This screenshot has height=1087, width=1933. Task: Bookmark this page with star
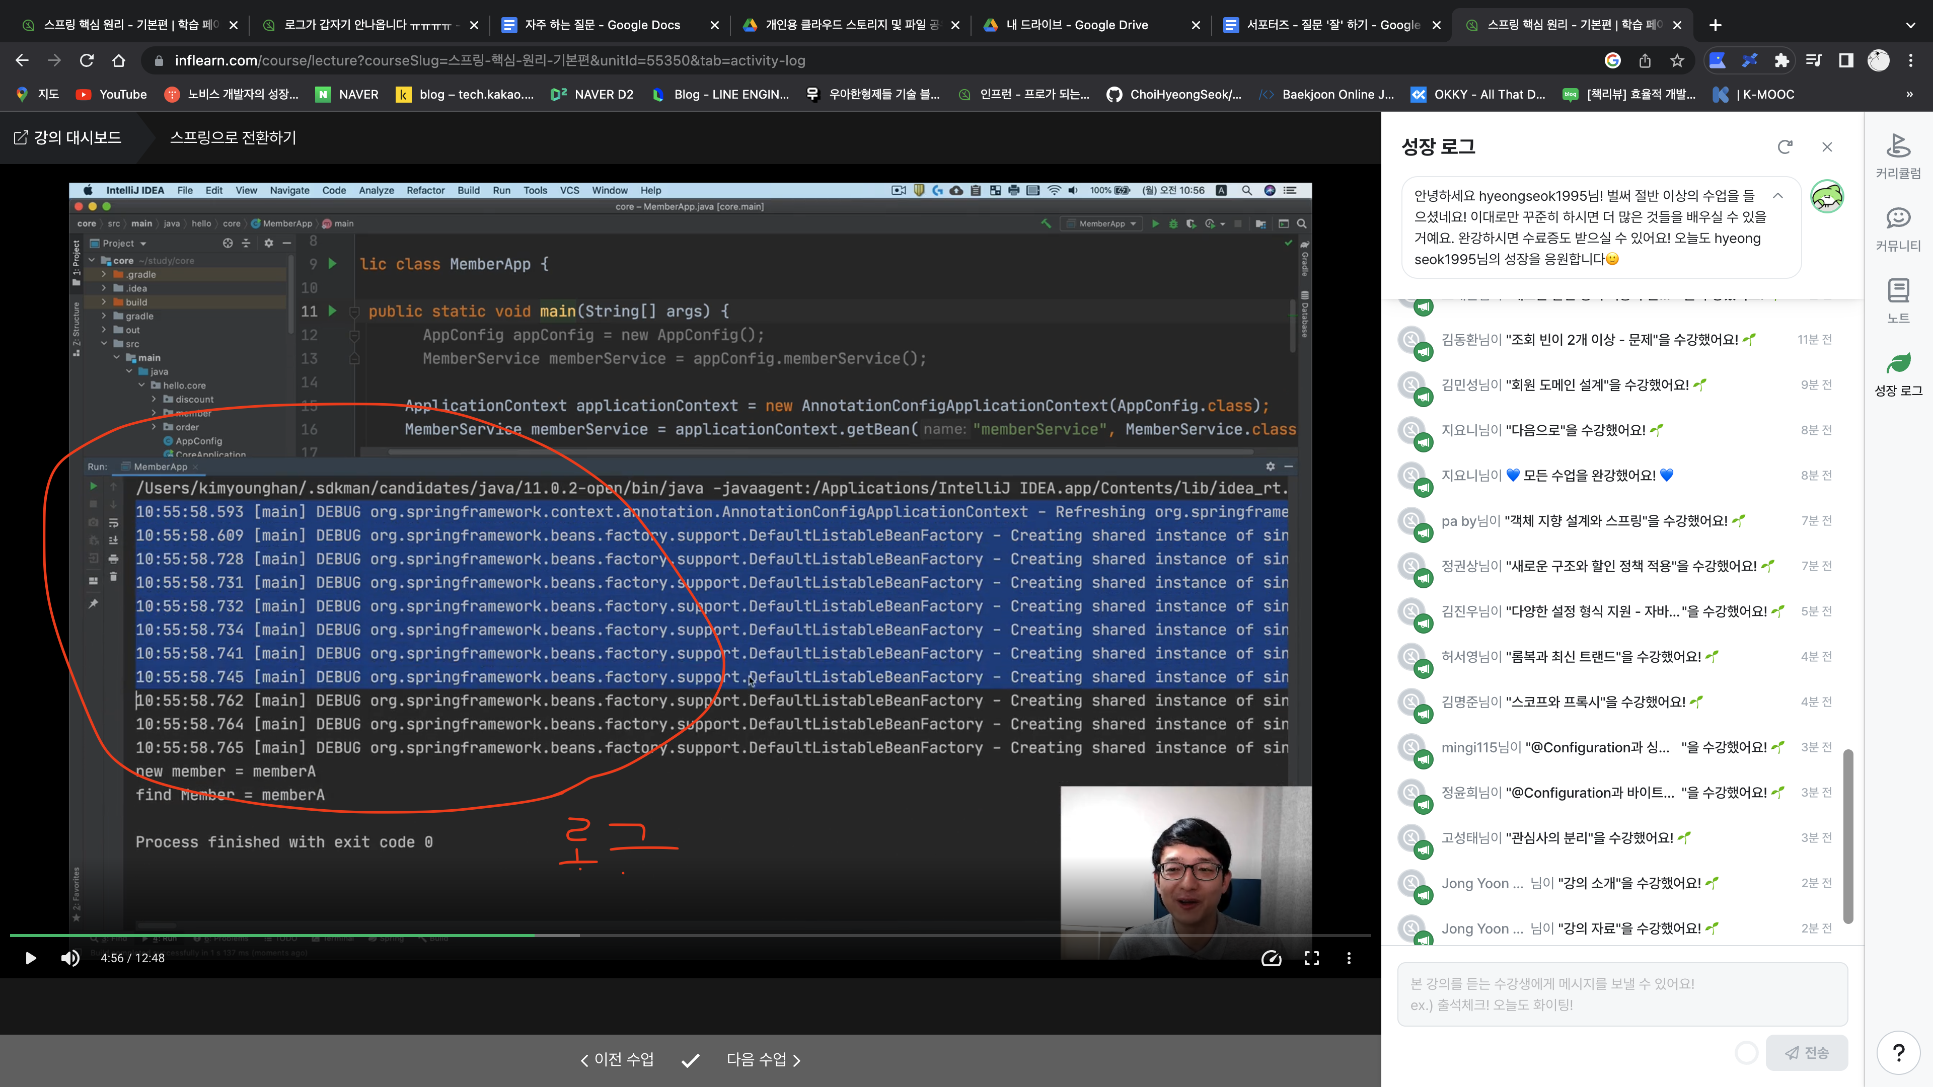pyautogui.click(x=1677, y=61)
